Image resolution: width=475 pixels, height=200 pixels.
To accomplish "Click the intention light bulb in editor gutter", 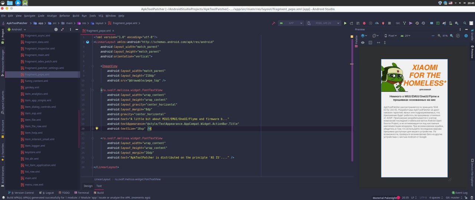I will (96, 128).
